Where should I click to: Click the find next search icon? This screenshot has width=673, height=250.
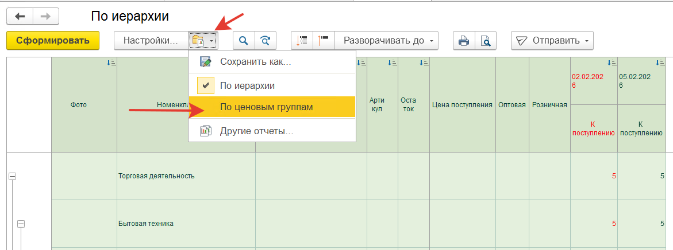tap(266, 41)
